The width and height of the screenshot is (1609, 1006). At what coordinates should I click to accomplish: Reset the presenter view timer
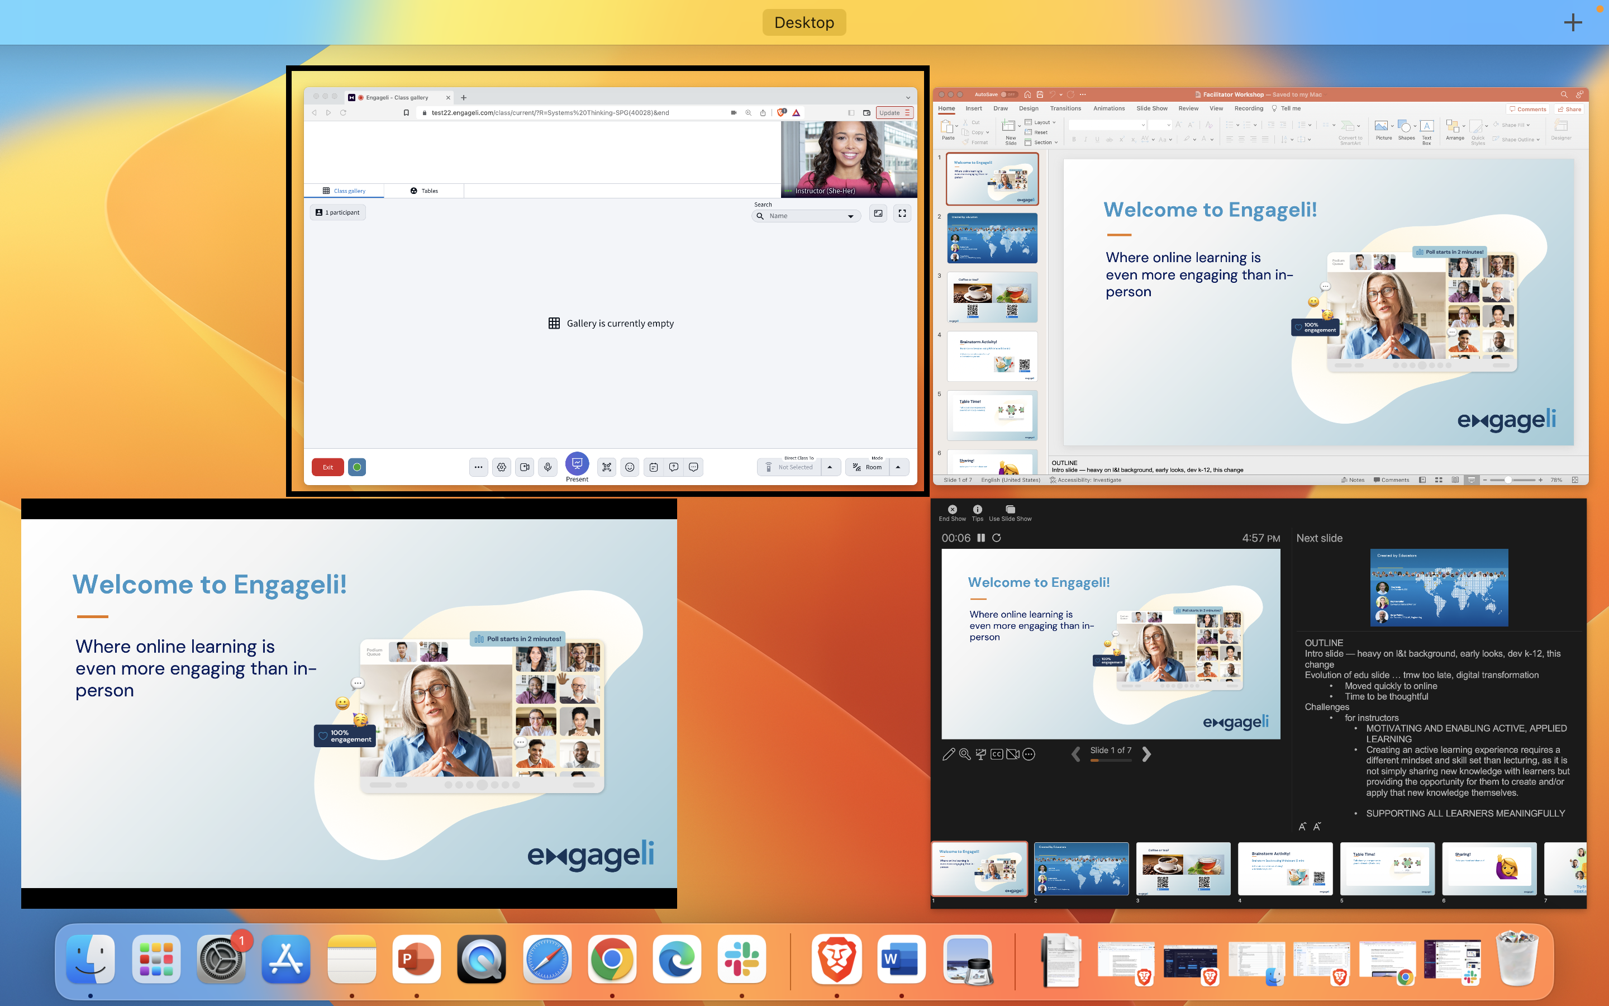point(997,538)
